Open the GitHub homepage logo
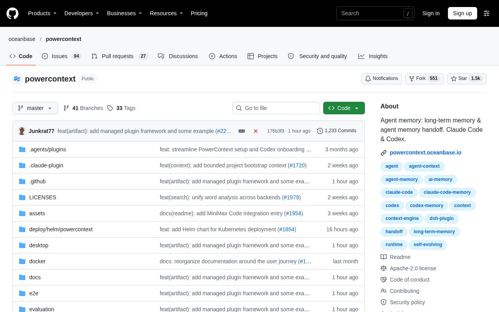The image size is (499, 312). 12,13
